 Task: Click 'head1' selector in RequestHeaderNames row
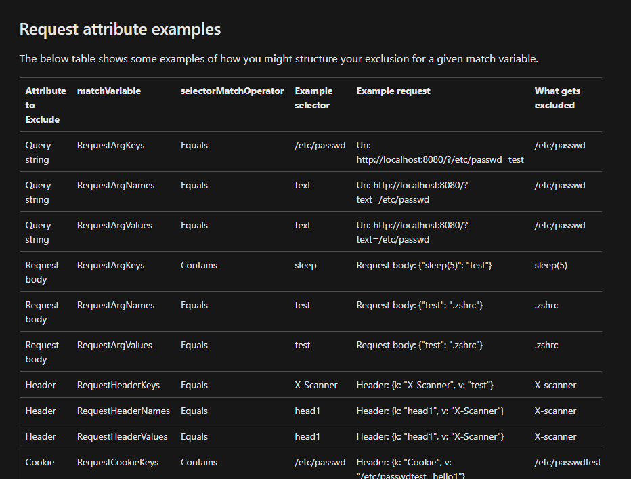point(307,411)
